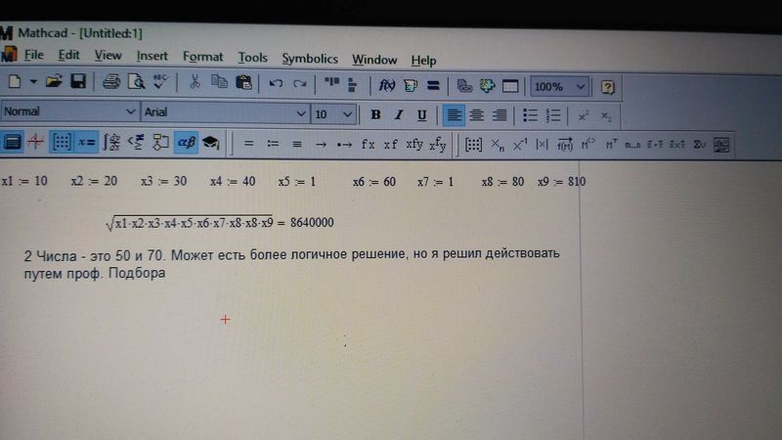This screenshot has width=782, height=440.
Task: Open the Graph toolbar
Action: 36,143
